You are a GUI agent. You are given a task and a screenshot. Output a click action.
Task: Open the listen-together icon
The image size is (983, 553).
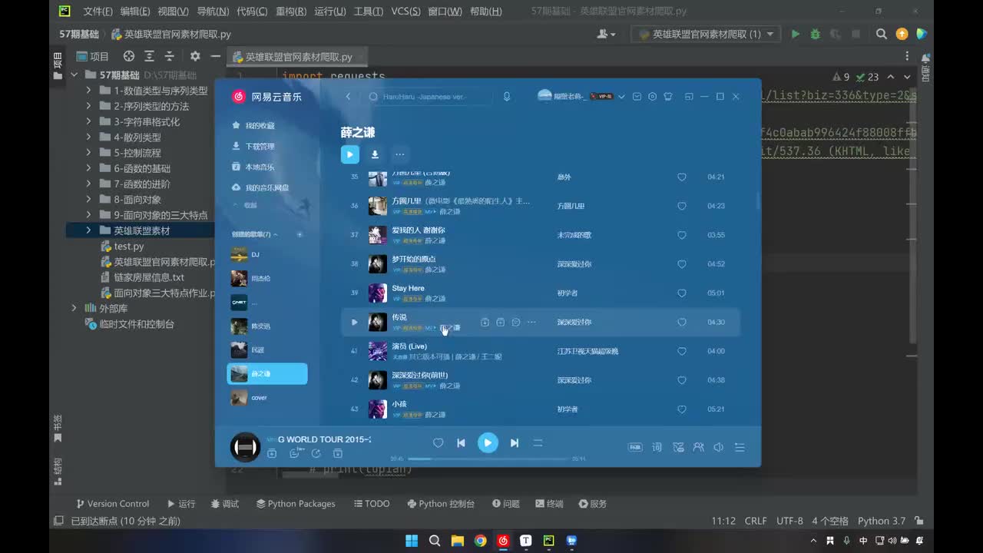(698, 447)
